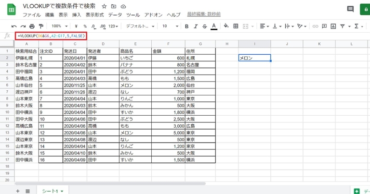Switch to the シート1 sheet tab
Viewport: 370px width, 194px height.
[52, 191]
